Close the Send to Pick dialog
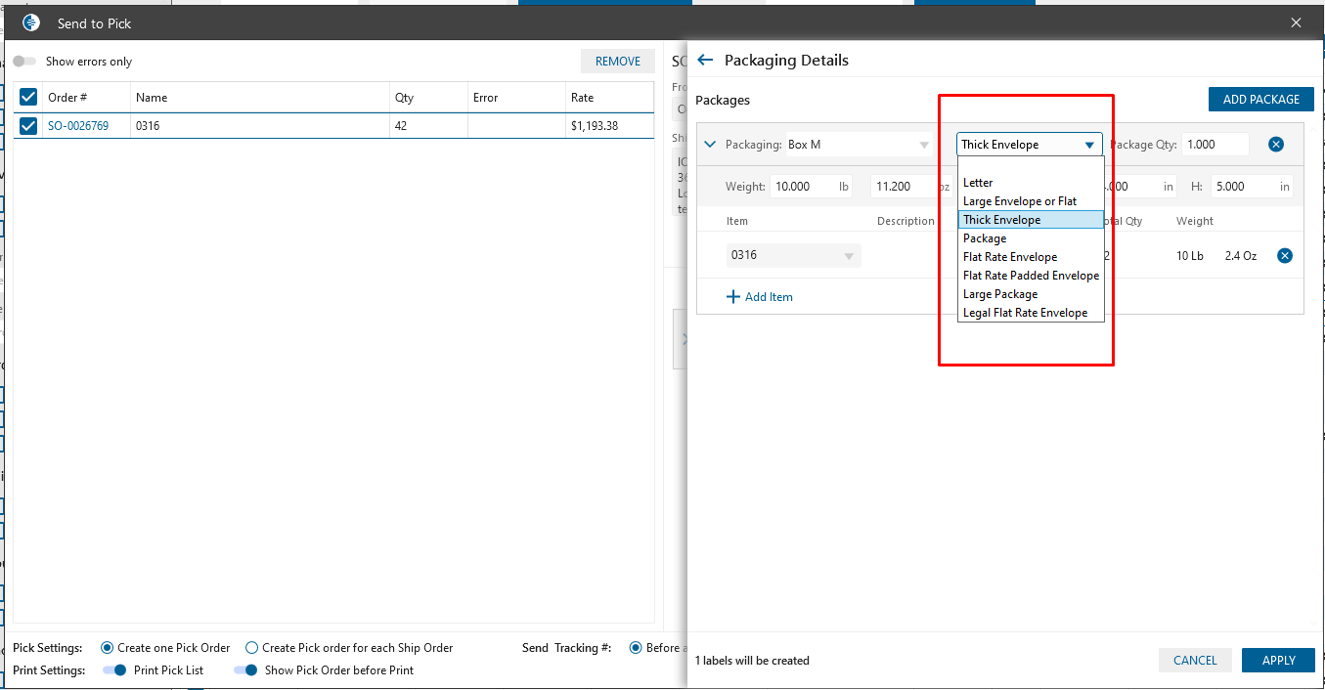The height and width of the screenshot is (690, 1325). point(1296,22)
